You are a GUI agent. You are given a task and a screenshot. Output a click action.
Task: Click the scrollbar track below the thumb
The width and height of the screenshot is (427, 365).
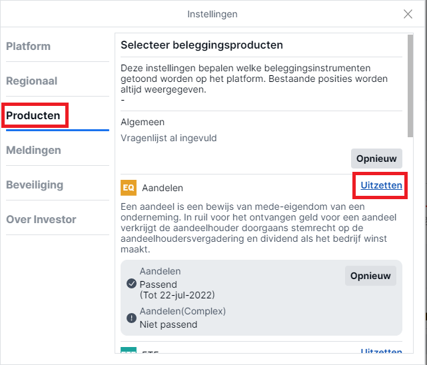pos(410,245)
